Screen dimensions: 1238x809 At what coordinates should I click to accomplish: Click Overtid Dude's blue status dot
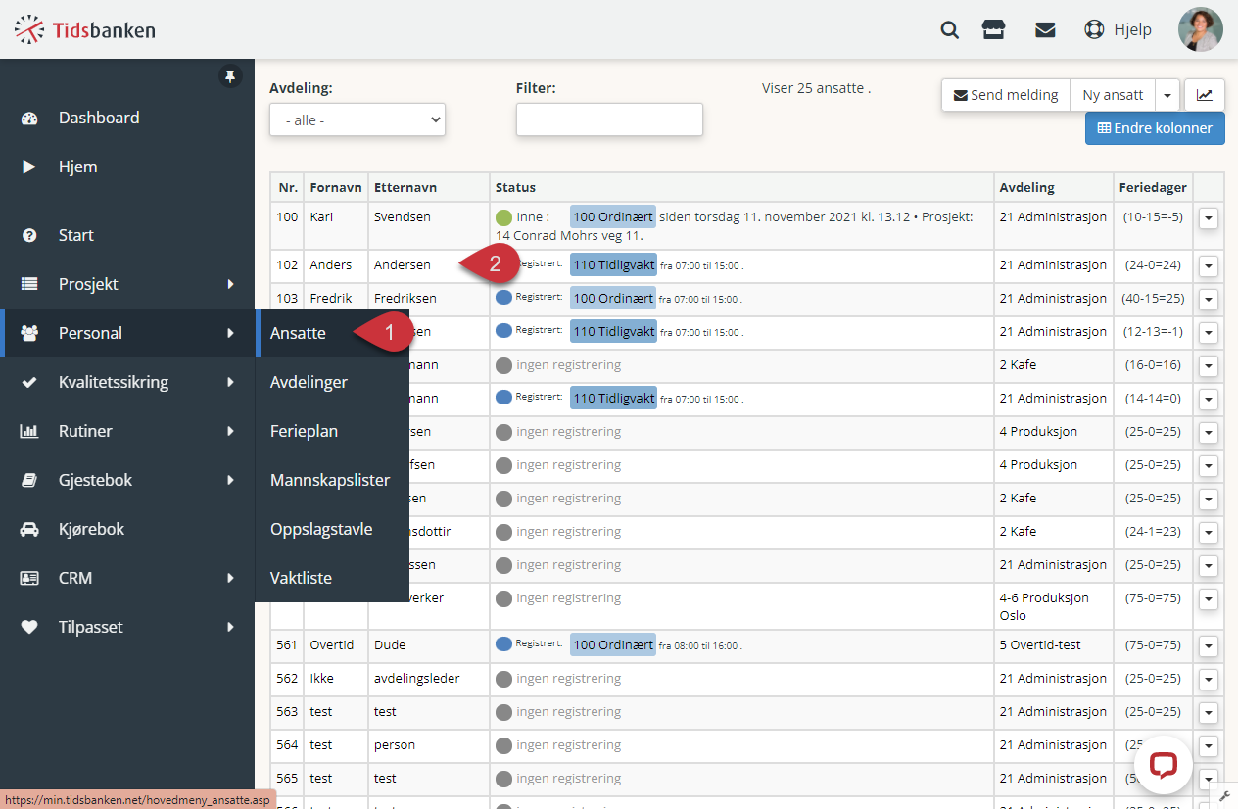pyautogui.click(x=503, y=644)
